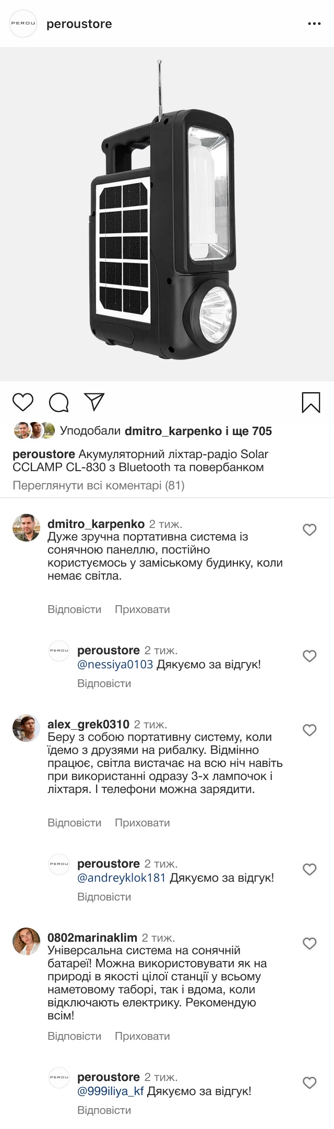This screenshot has width=334, height=1129.
Task: Like peroustore's reply to @nessiya0103
Action: pos(310,656)
